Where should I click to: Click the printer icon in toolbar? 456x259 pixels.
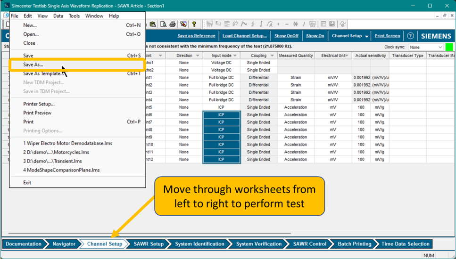173,24
